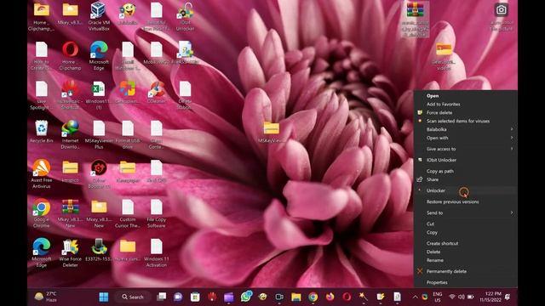Image resolution: width=545 pixels, height=306 pixels.
Task: Choose Create shortcut in context menu
Action: 465,243
